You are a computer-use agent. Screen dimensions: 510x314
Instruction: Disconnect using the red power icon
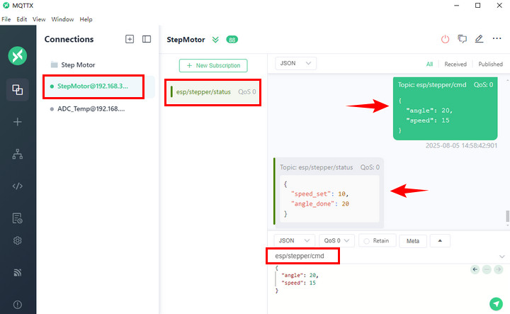[x=445, y=40]
